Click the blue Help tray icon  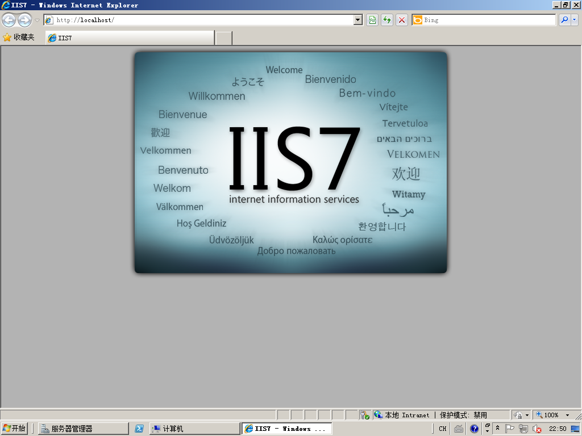tap(474, 429)
